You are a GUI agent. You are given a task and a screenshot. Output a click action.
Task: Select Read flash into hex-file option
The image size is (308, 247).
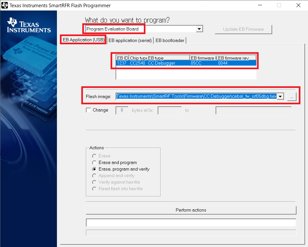pyautogui.click(x=94, y=189)
